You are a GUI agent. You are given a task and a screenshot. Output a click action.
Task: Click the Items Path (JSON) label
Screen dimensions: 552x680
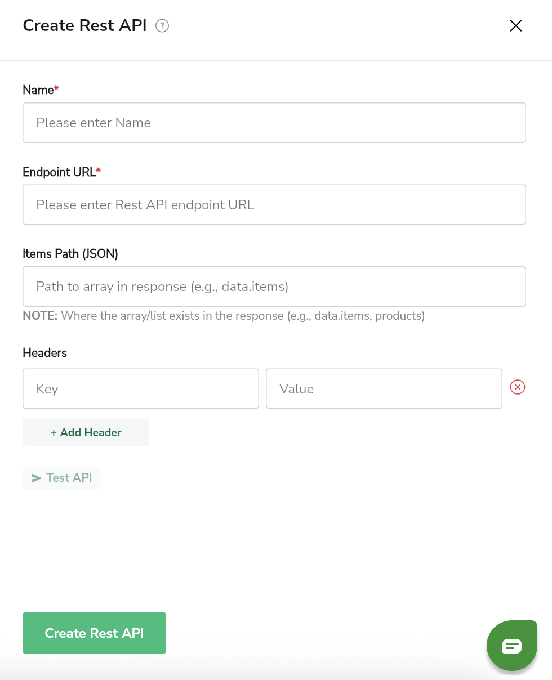pyautogui.click(x=70, y=254)
